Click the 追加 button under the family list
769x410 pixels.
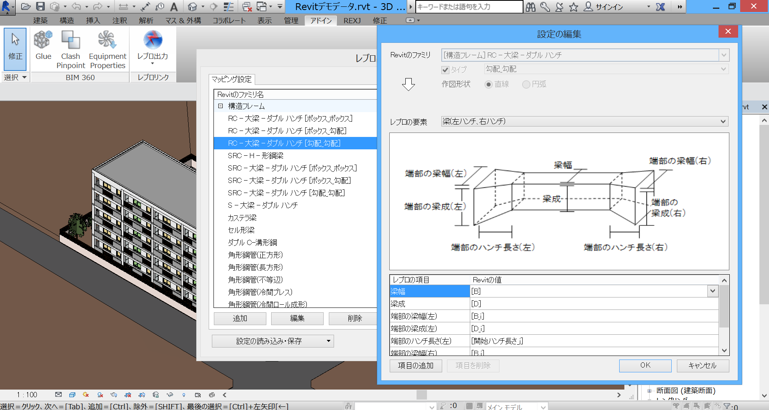[x=240, y=318]
